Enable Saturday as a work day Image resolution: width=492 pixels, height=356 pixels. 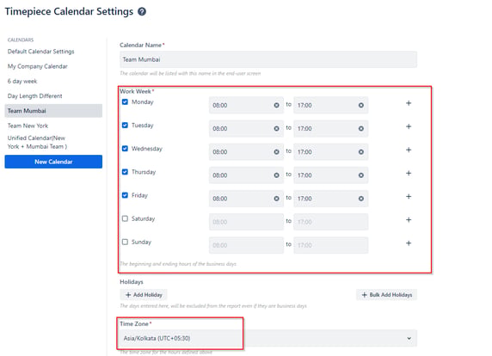125,218
